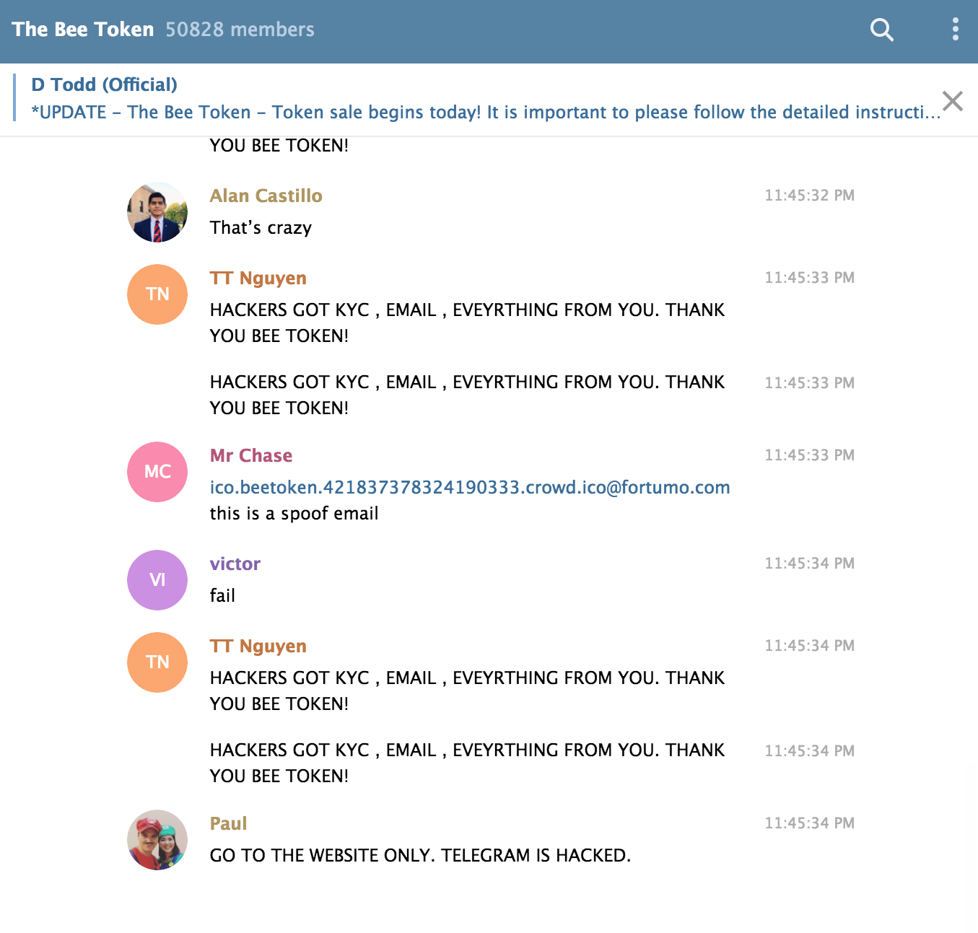Screen dimensions: 978x933
Task: Click the 50828 members label
Action: click(x=239, y=30)
